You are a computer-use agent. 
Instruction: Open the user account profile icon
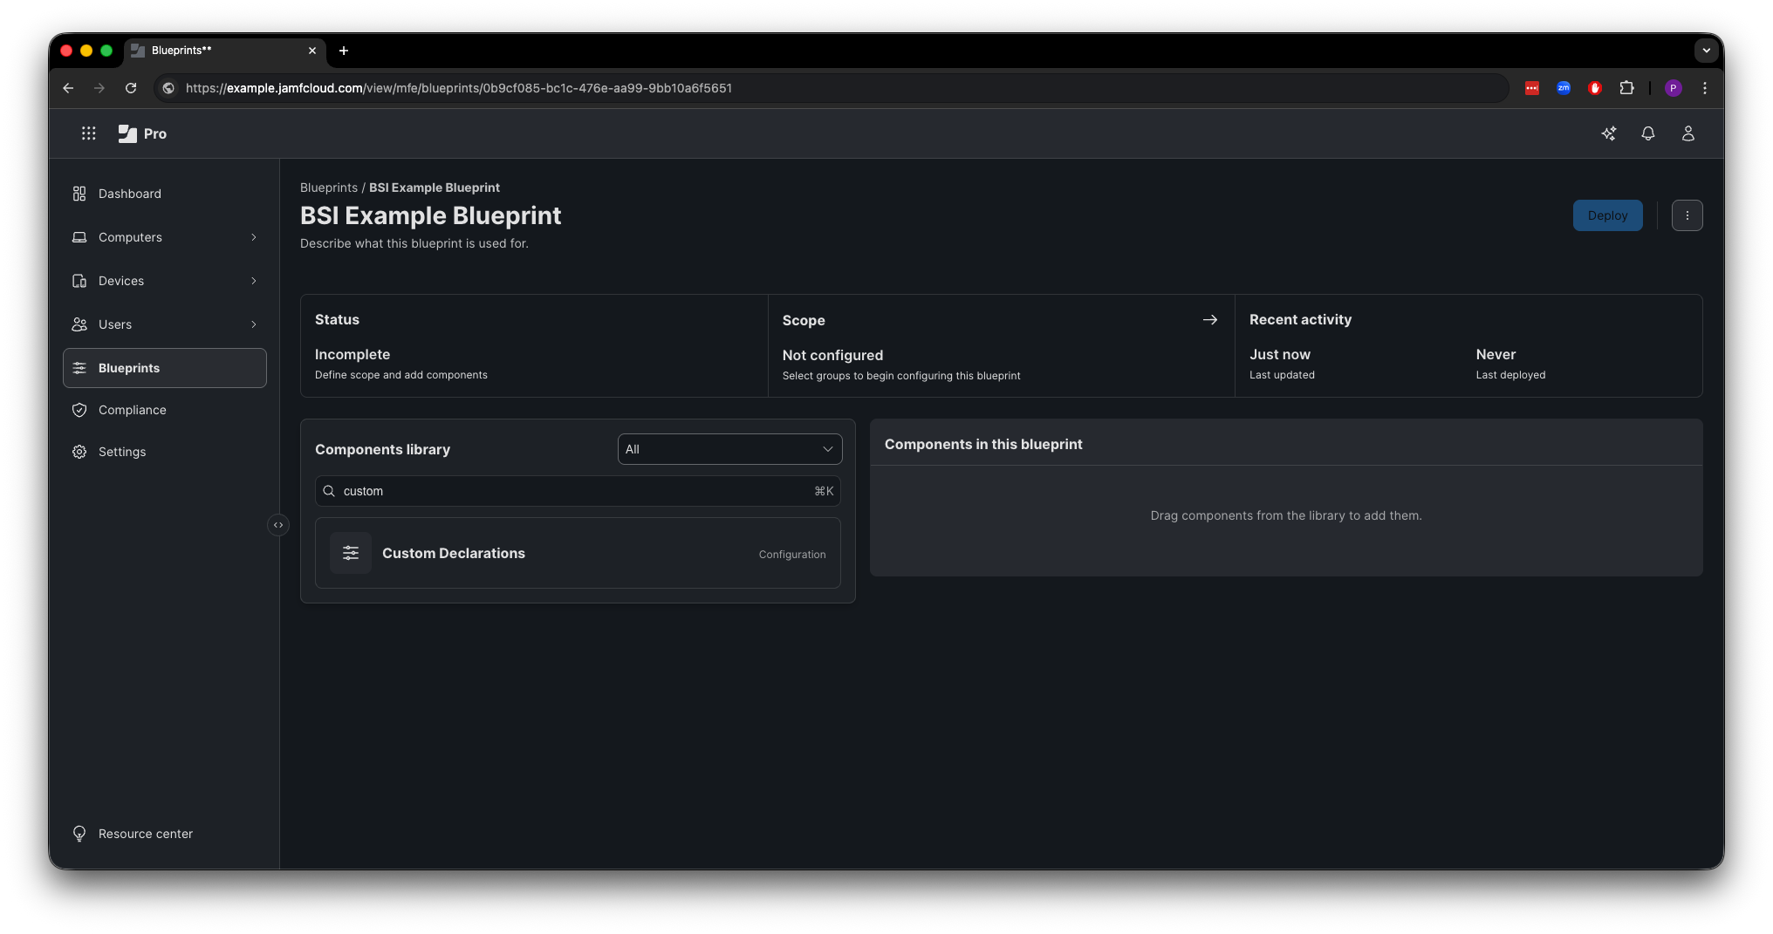pyautogui.click(x=1688, y=133)
